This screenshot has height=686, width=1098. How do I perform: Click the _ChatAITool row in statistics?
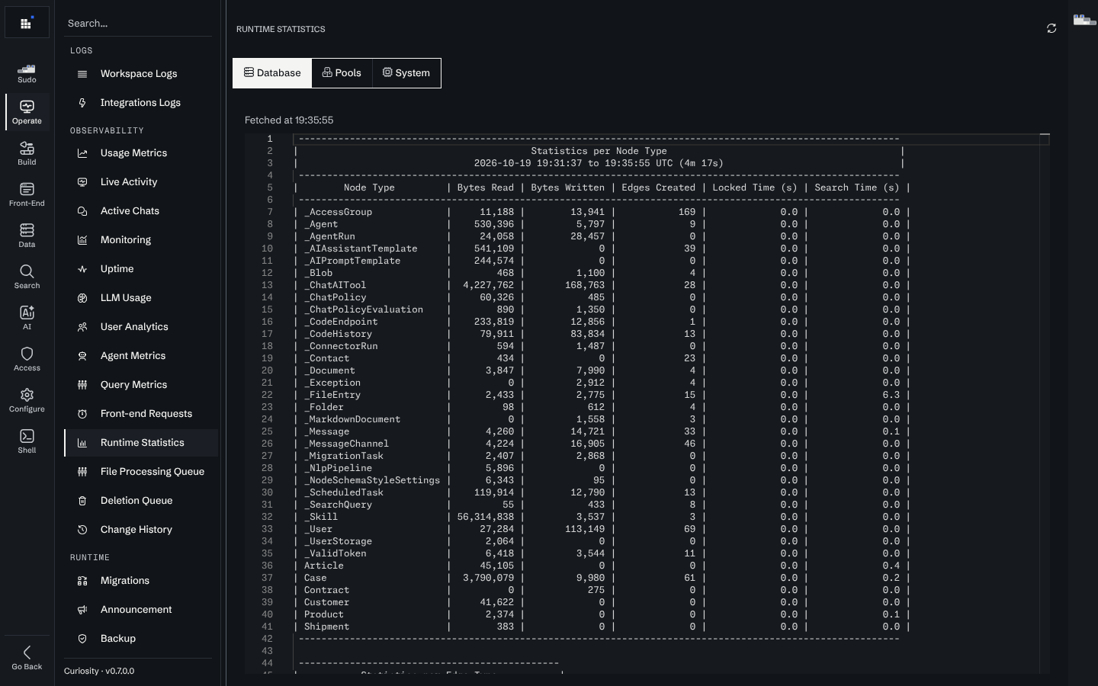(602, 285)
